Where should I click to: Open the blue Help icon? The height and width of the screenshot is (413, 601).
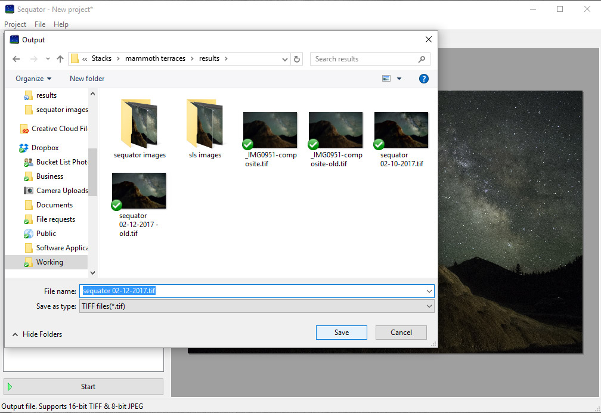point(423,79)
